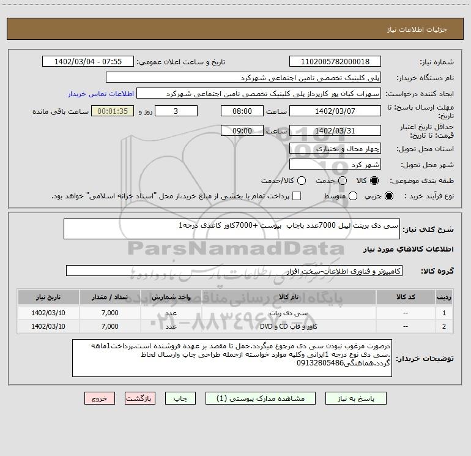Click the جزئیات اطلاعات نیاز header title
The image size is (471, 456).
[x=417, y=29]
